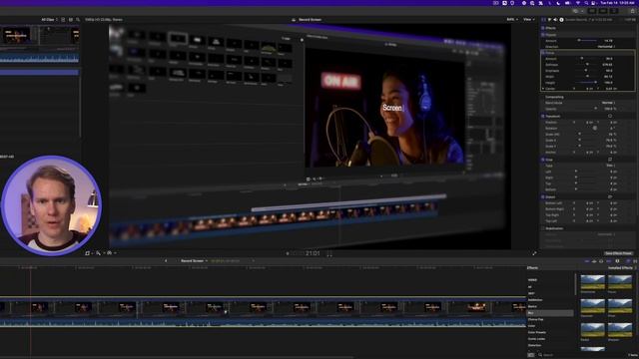Select the Gaussian blur effect thumbnail
Image resolution: width=639 pixels, height=359 pixels.
click(592, 306)
